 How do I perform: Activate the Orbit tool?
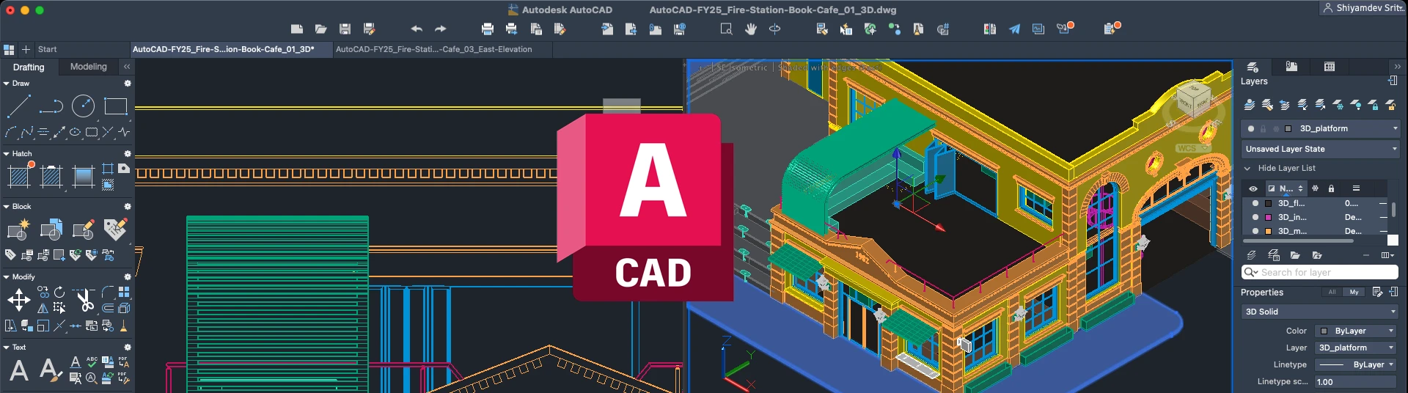(x=774, y=29)
